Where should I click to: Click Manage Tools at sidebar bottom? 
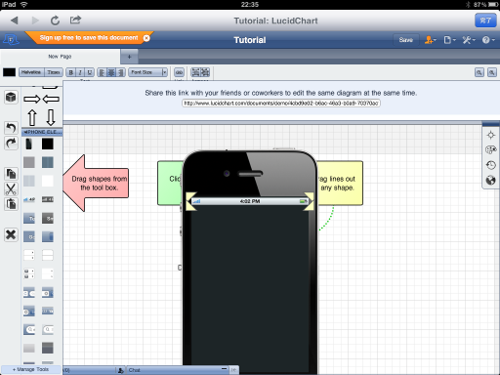click(x=31, y=369)
